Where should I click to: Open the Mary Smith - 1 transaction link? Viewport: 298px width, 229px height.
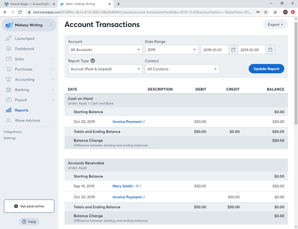click(x=125, y=186)
